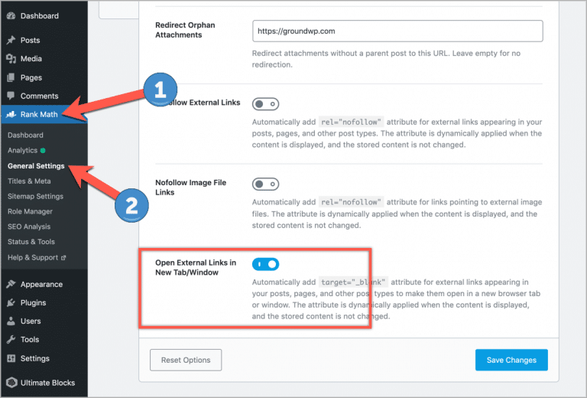Screen dimensions: 587x398
Task: Open Status & Tools submenu
Action: click(31, 242)
